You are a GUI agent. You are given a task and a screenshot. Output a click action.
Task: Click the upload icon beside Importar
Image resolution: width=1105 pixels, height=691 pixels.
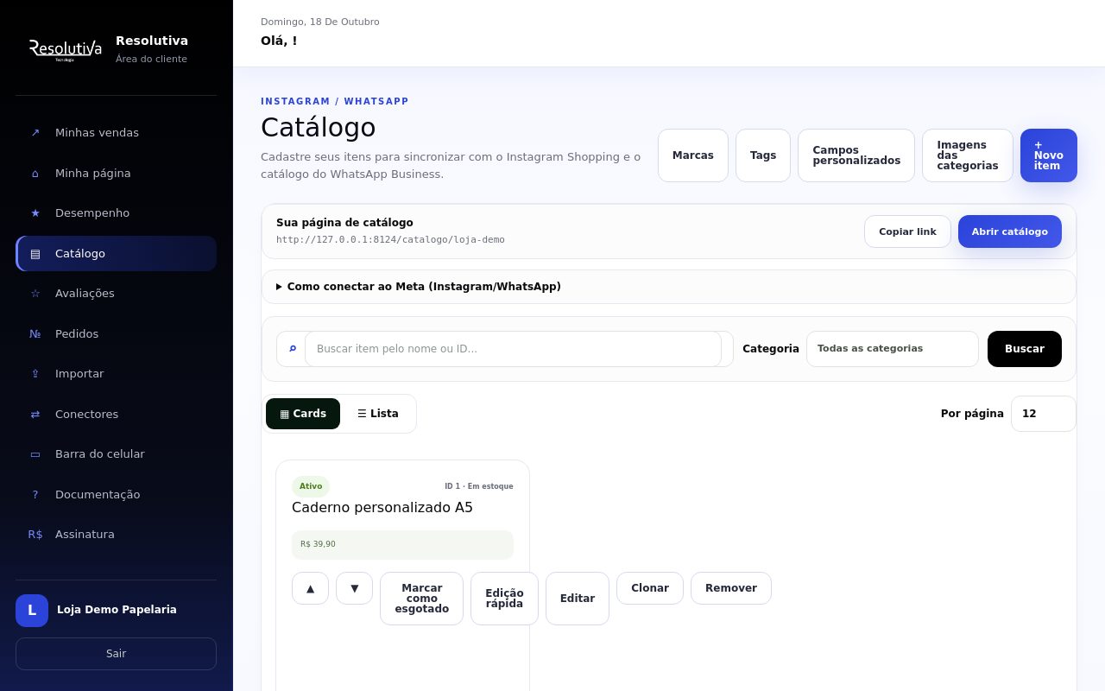tap(35, 374)
